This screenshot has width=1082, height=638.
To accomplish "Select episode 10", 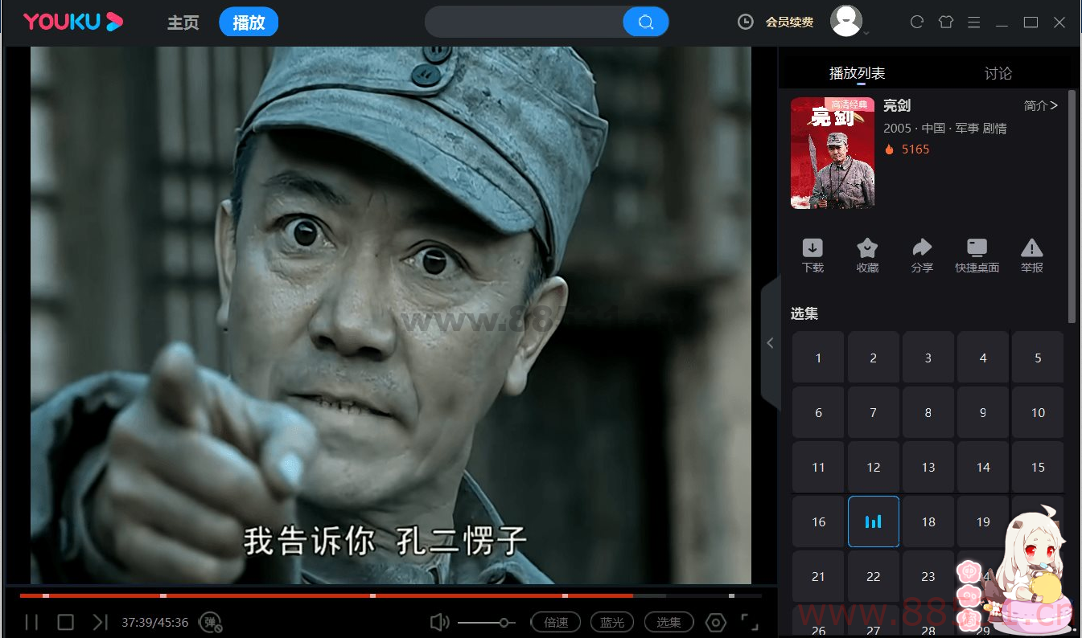I will [1038, 412].
